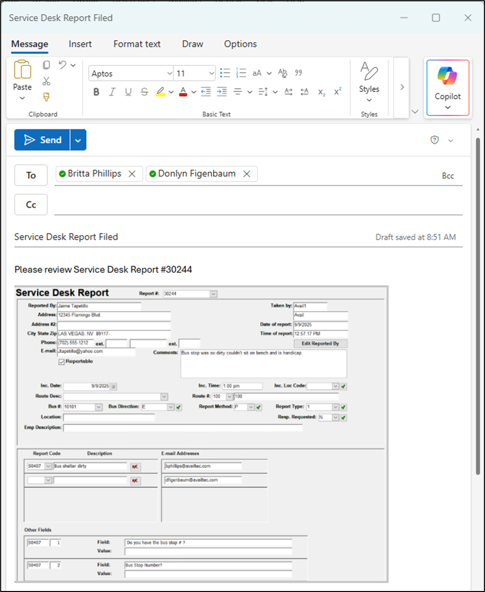Increase the paragraph indent
485x592 pixels.
(221, 92)
